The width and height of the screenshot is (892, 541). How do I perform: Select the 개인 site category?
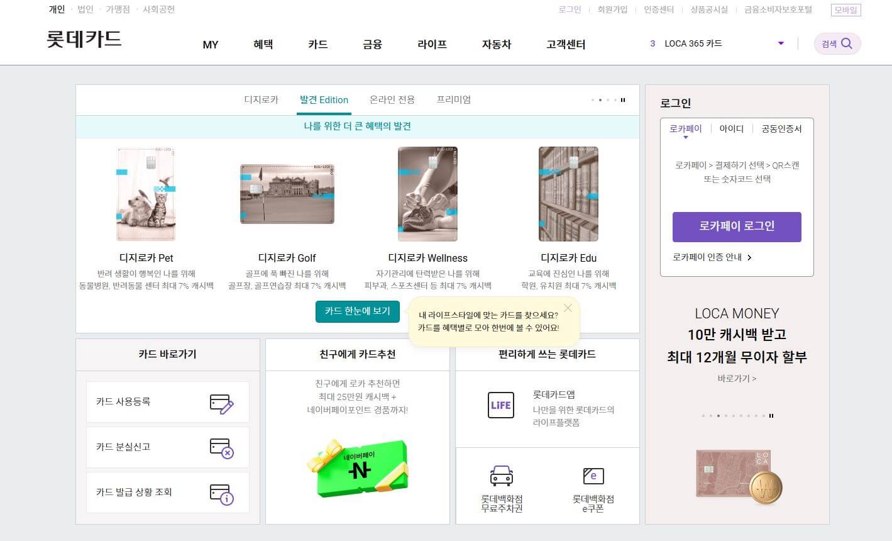click(57, 9)
